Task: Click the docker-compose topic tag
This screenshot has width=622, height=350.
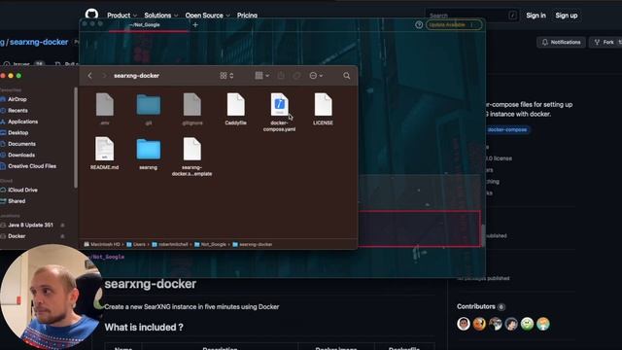Action: coord(507,129)
